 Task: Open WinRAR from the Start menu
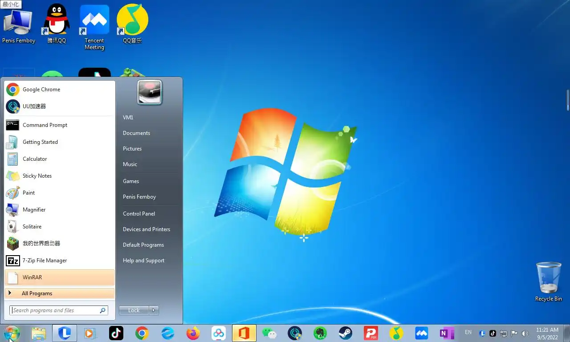[x=60, y=277]
